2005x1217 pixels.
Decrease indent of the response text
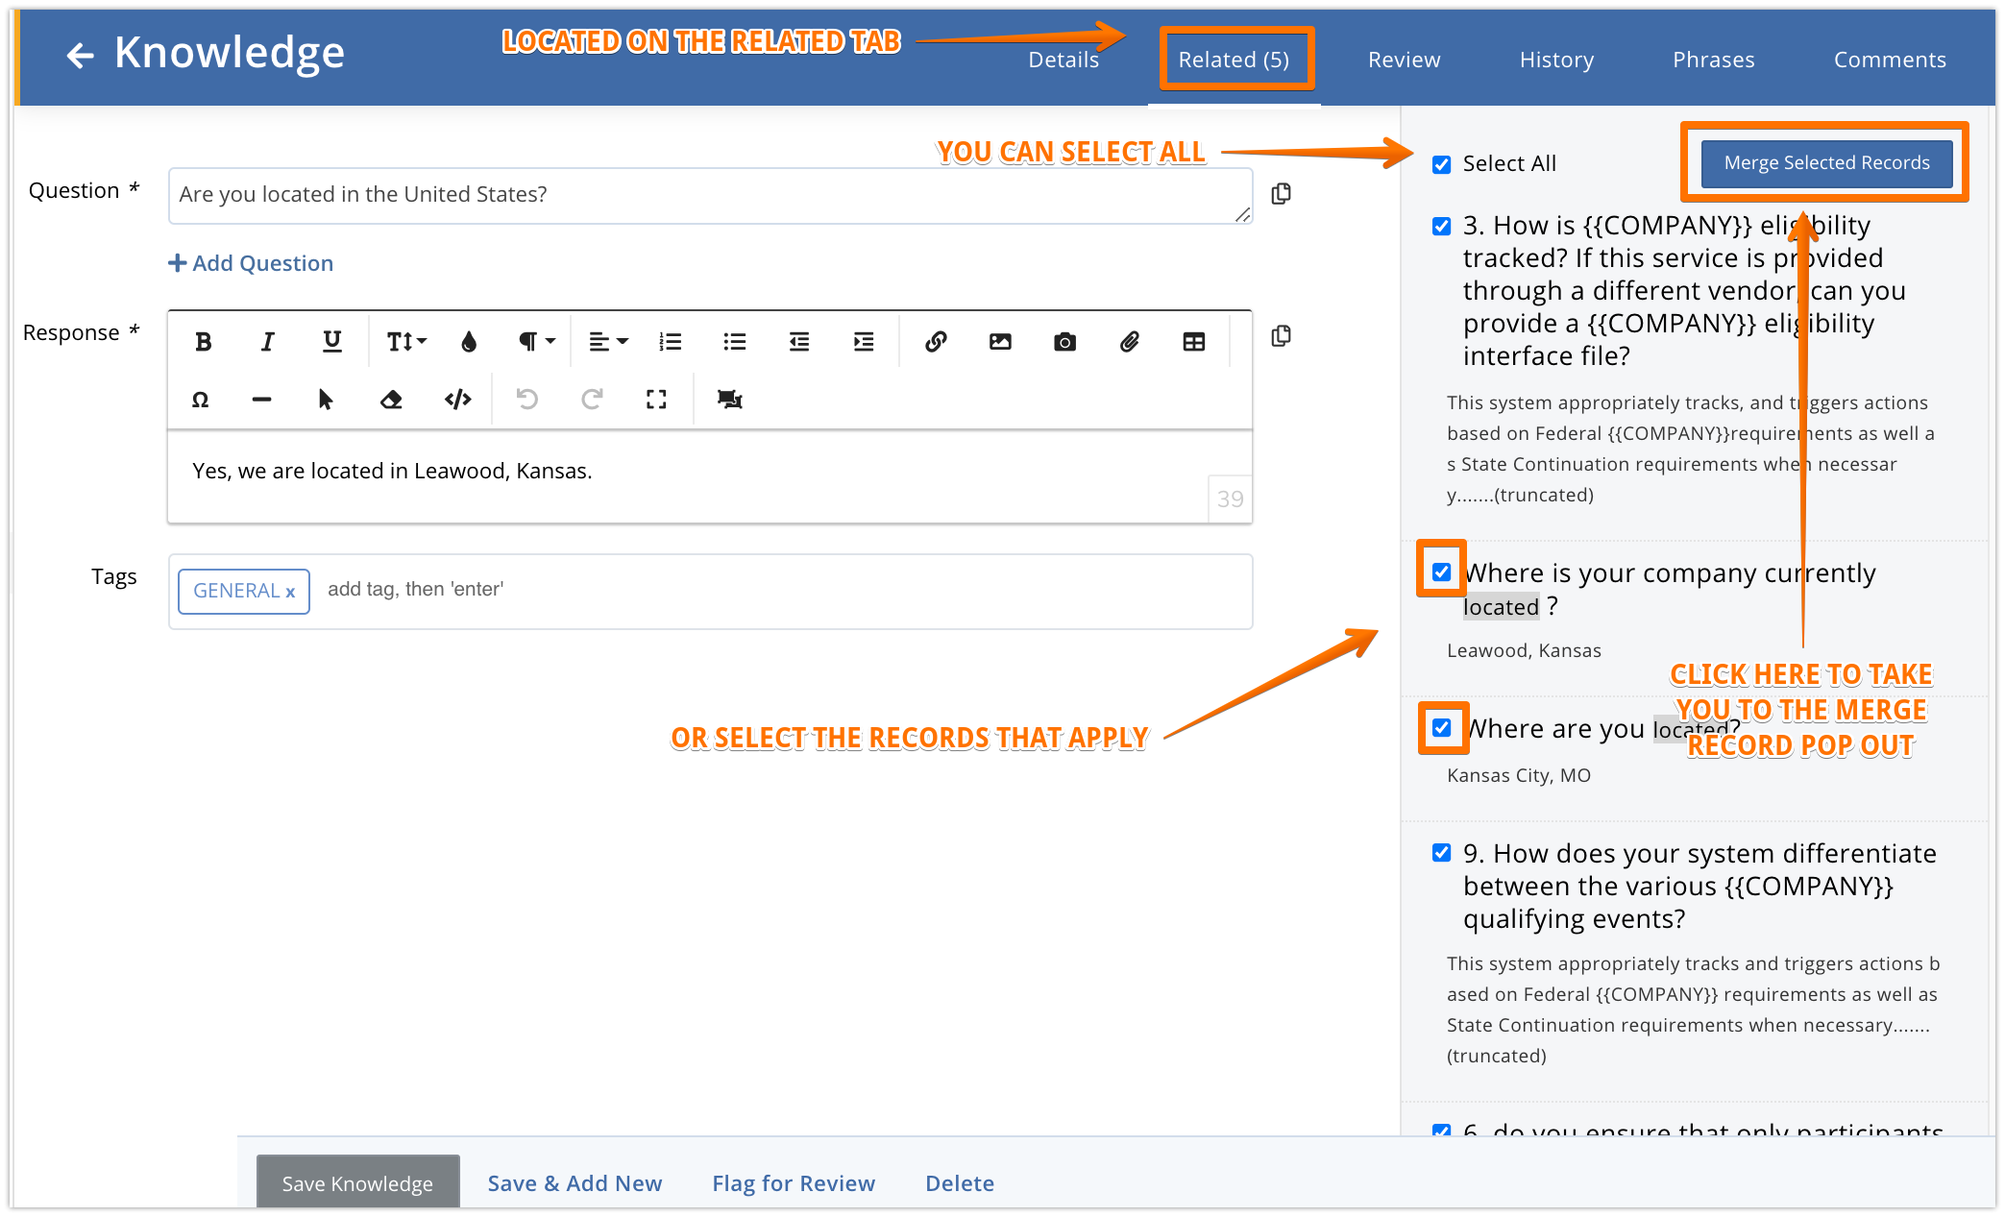point(799,342)
